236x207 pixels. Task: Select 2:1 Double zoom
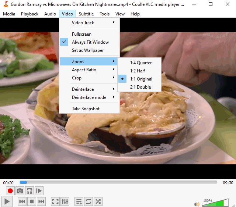[x=140, y=87]
